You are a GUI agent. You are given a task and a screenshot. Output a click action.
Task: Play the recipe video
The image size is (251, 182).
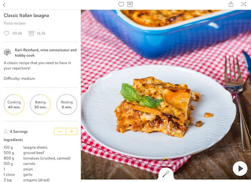pos(240,169)
